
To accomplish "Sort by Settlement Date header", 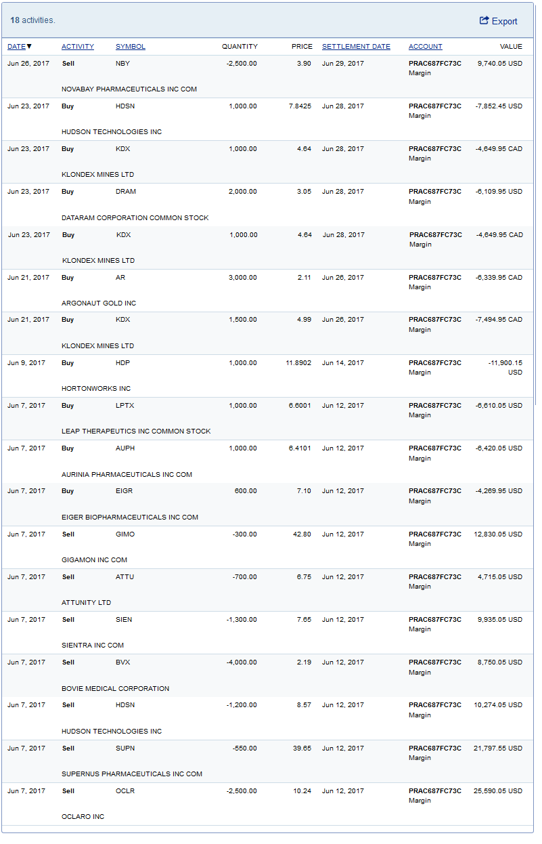I will 356,47.
